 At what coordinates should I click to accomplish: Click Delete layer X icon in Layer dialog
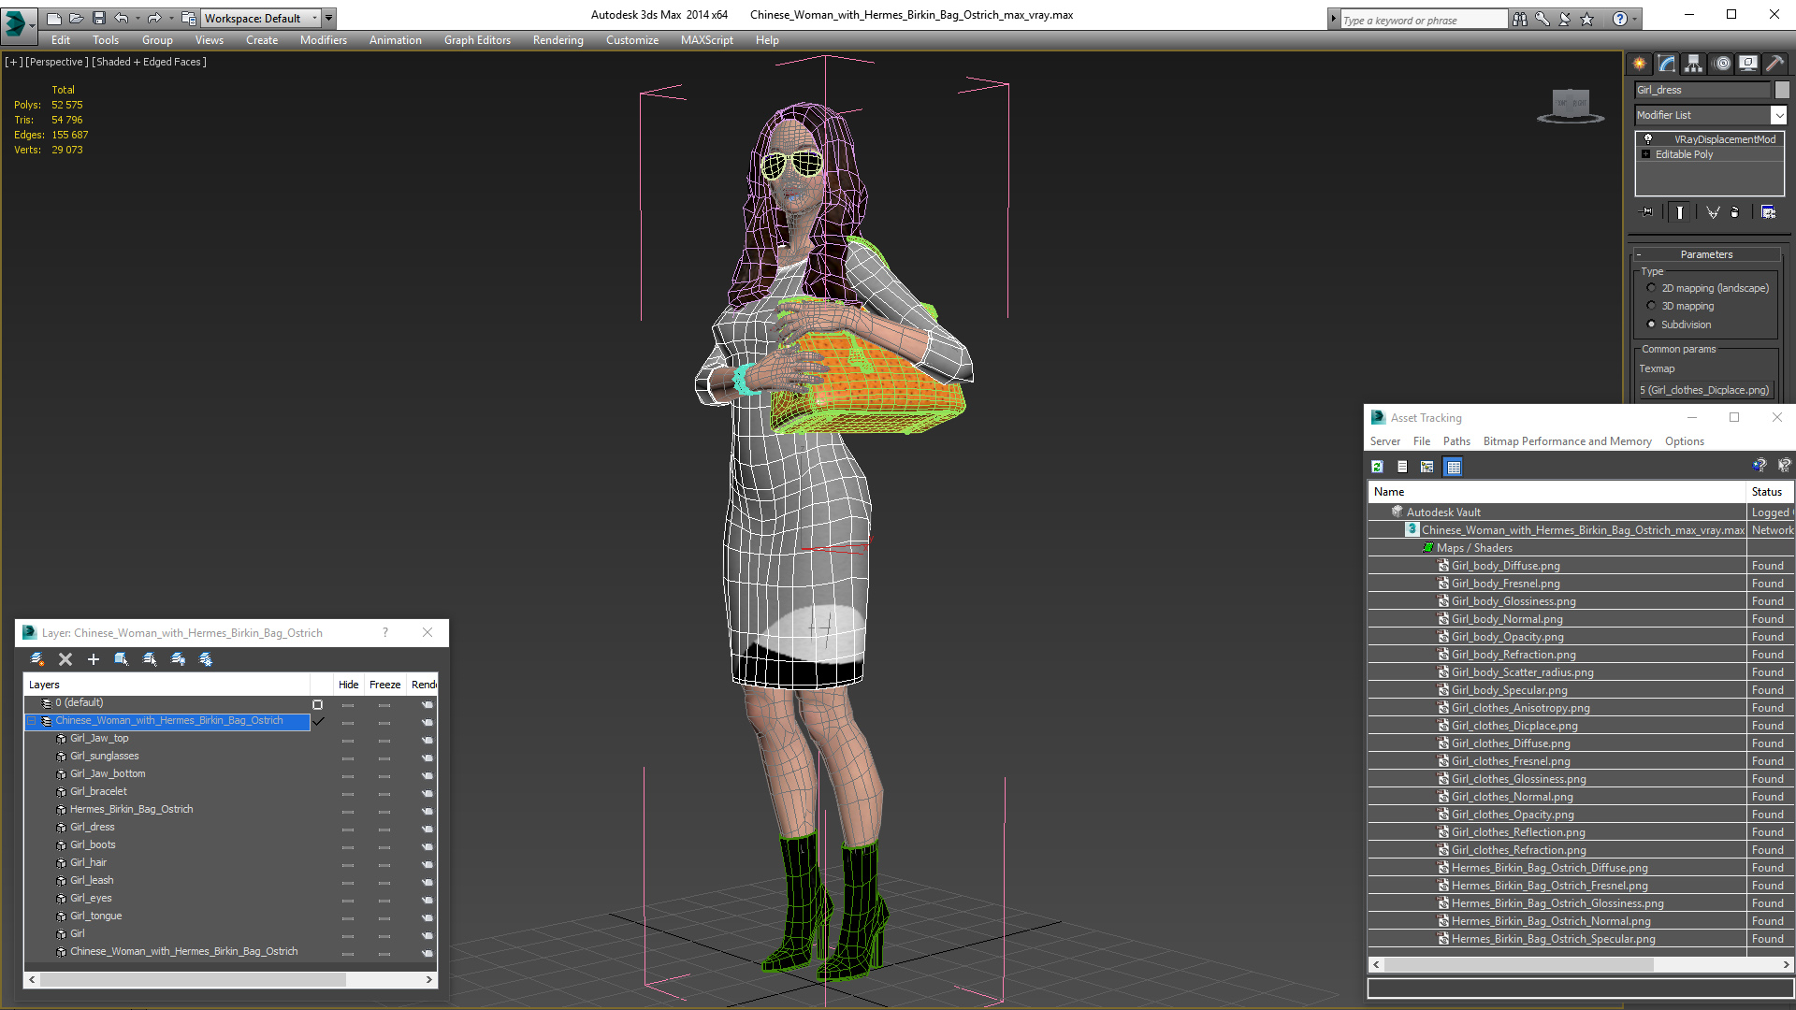point(65,659)
